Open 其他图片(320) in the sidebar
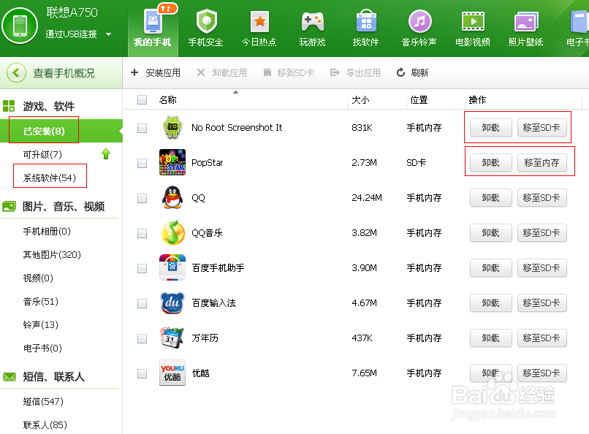This screenshot has height=434, width=589. point(52,254)
